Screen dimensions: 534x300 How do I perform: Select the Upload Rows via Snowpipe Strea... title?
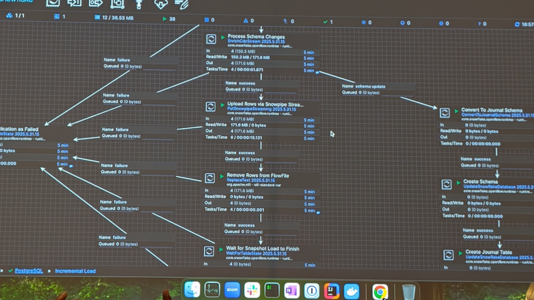[x=265, y=104]
